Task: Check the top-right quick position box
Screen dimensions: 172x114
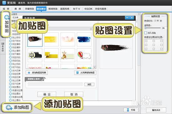Action: click(x=161, y=41)
